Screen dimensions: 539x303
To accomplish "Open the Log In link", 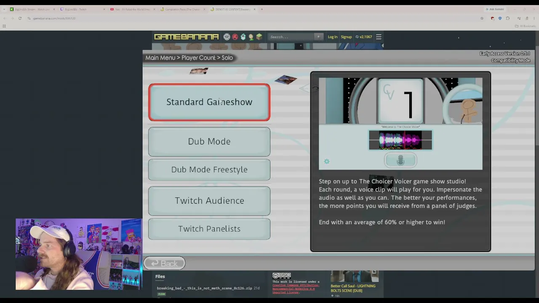I will click(x=333, y=37).
